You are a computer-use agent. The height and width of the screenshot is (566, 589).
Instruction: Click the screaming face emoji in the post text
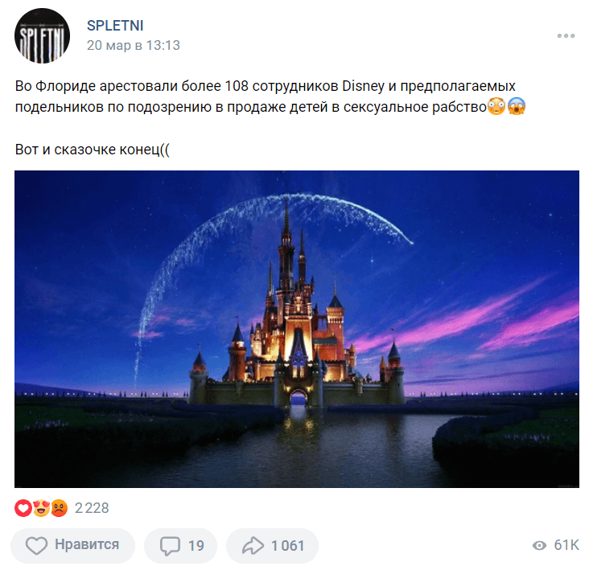pos(517,107)
